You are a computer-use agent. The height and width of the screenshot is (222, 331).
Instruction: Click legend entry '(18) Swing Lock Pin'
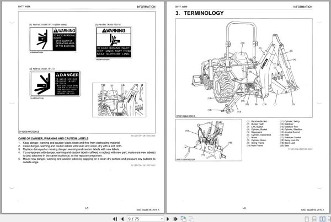pyautogui.click(x=290, y=140)
